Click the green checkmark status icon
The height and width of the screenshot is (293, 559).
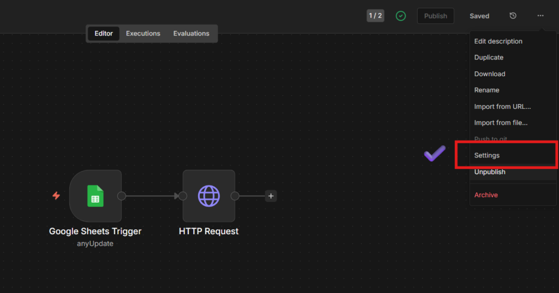[401, 16]
